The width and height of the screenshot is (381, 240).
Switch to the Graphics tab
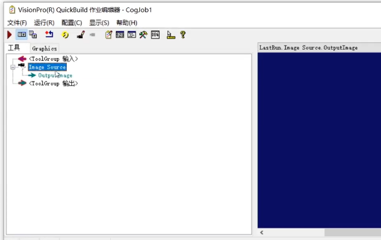(x=44, y=48)
